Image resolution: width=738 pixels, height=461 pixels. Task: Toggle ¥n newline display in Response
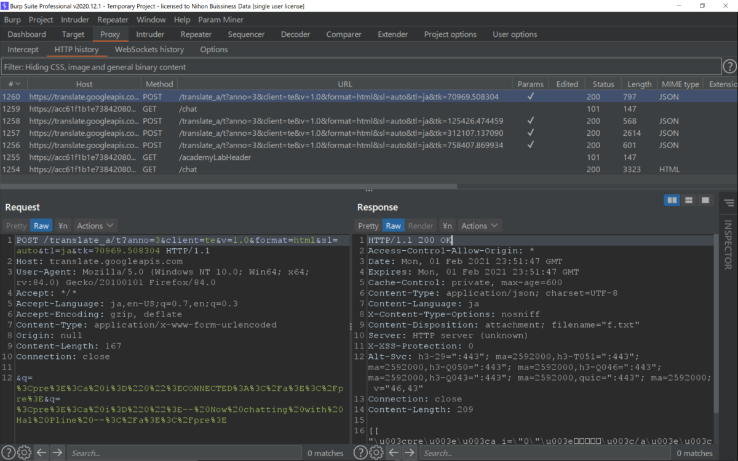447,226
